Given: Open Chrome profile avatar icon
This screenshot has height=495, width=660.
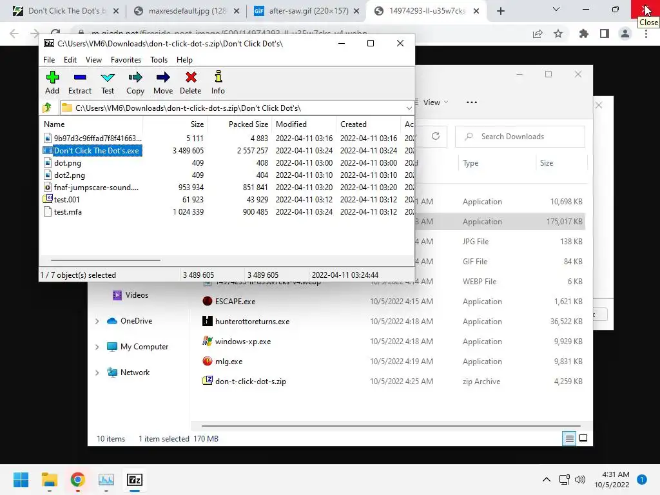Looking at the screenshot, I should coord(625,34).
